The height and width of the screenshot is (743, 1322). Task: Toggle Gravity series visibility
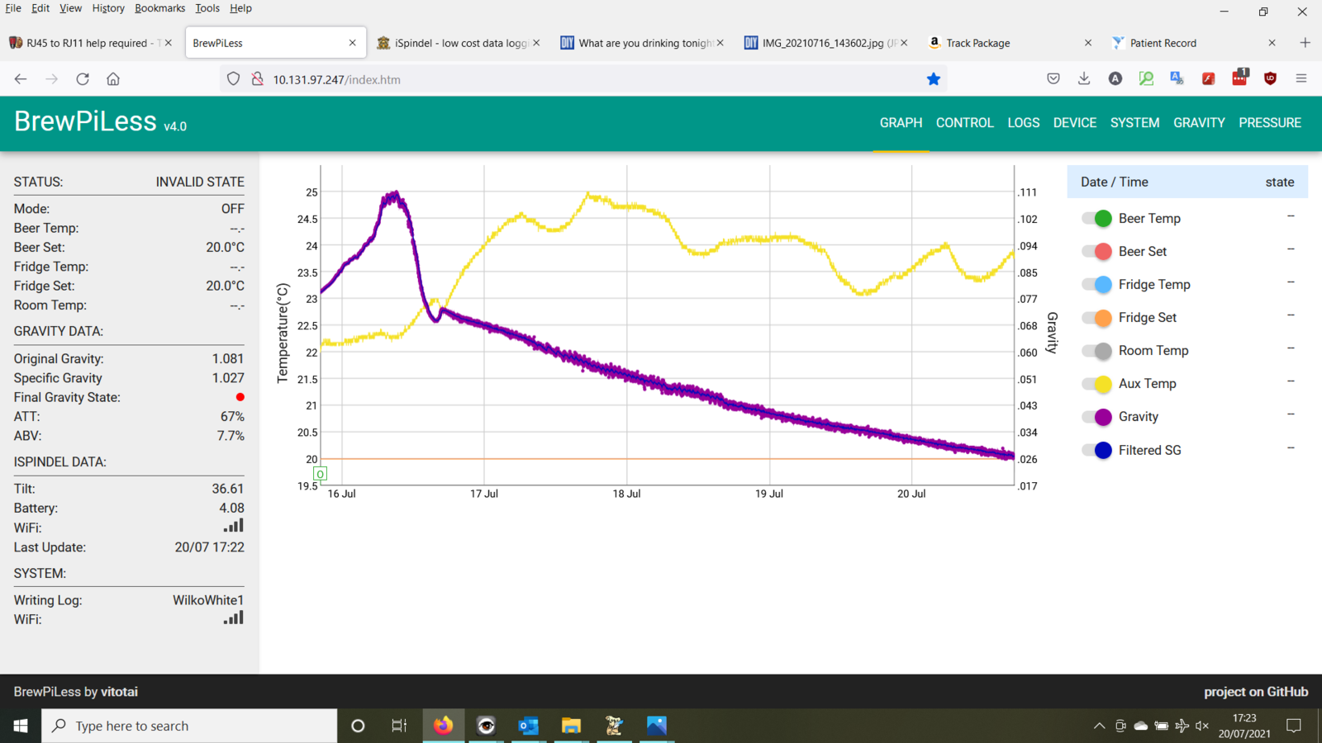1097,417
